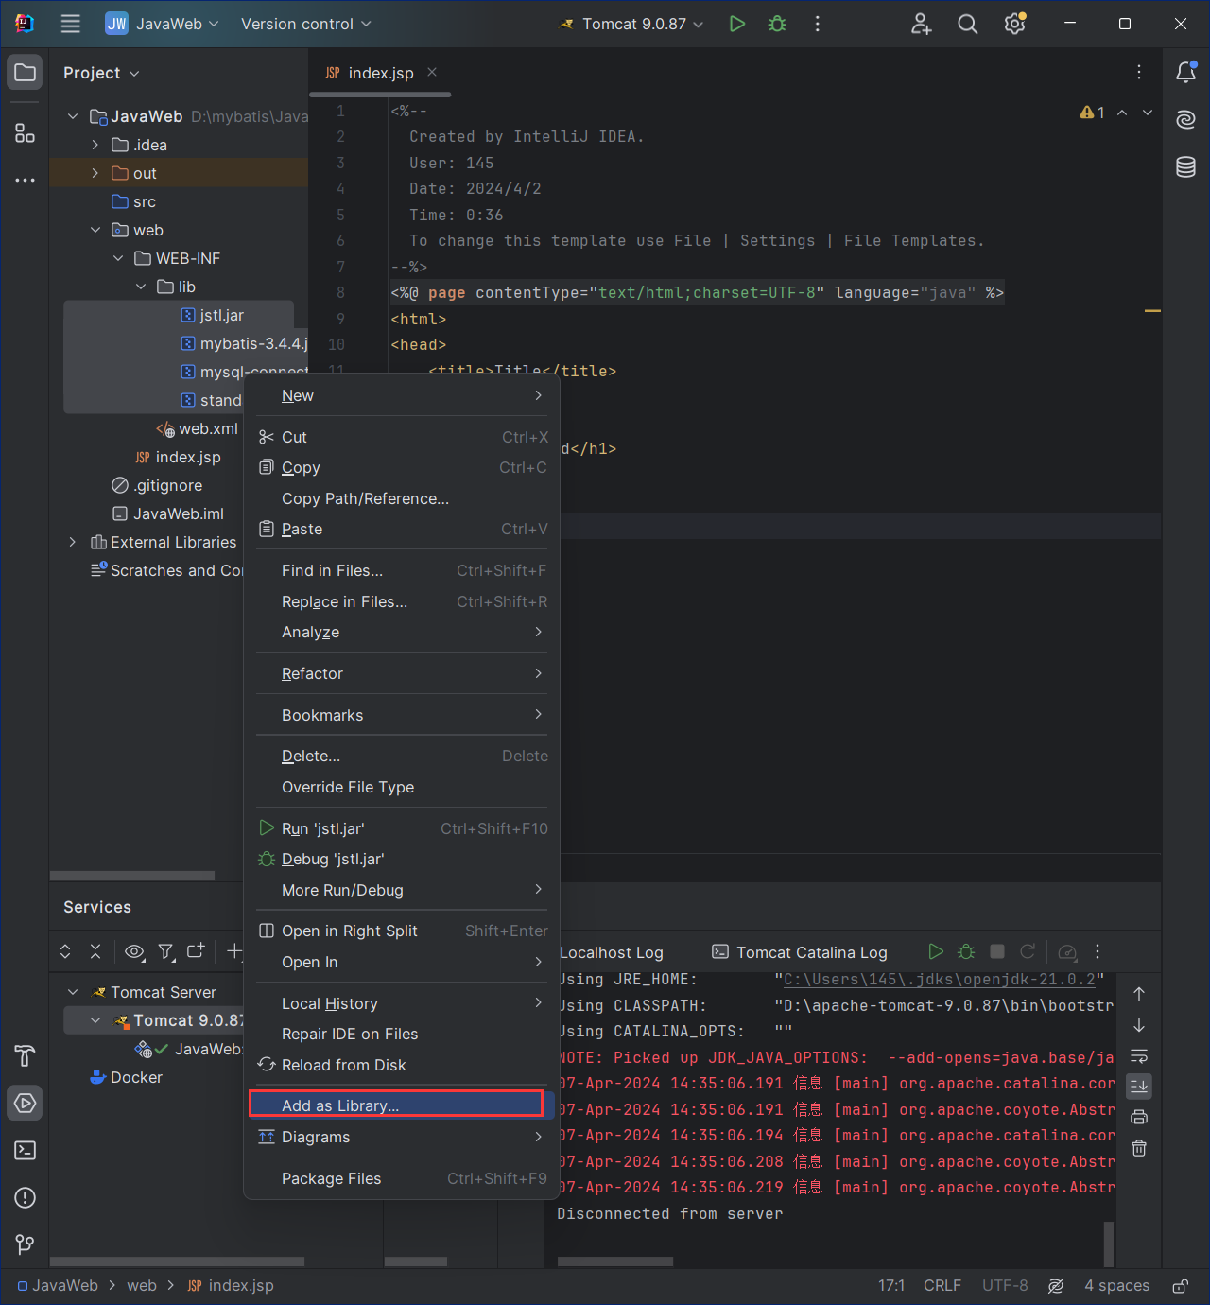Screen dimensions: 1210x1305
Task: Run Tomcat 9.0.87 with the green play icon
Action: point(737,24)
